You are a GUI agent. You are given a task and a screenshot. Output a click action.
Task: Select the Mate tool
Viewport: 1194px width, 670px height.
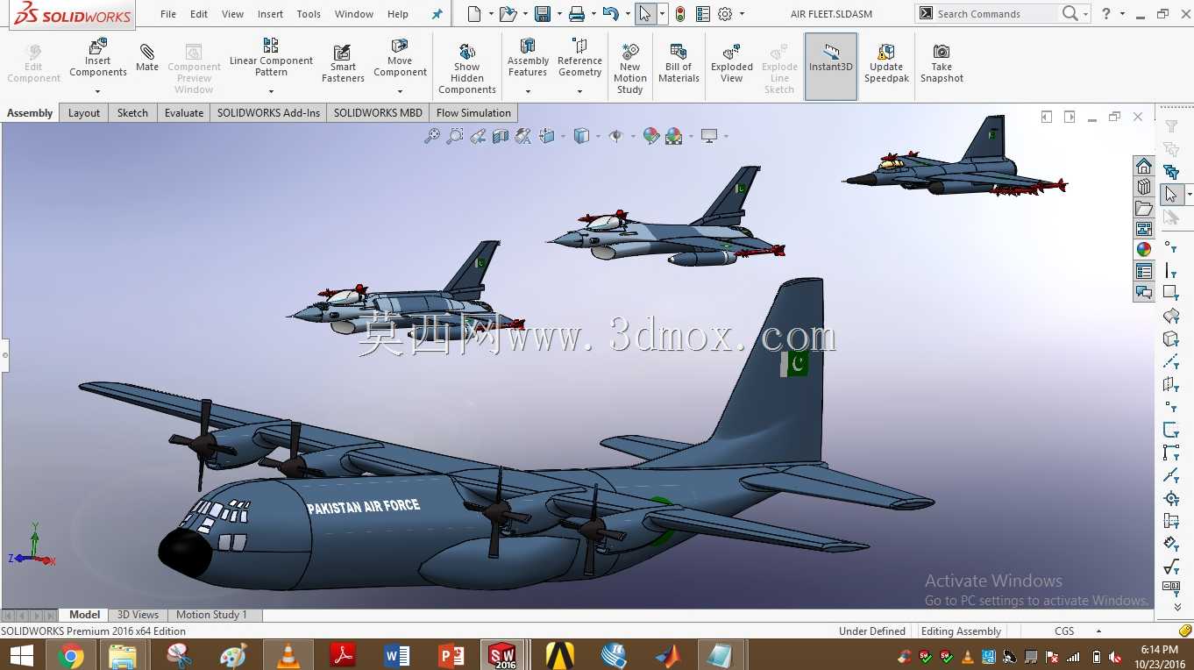coord(147,56)
